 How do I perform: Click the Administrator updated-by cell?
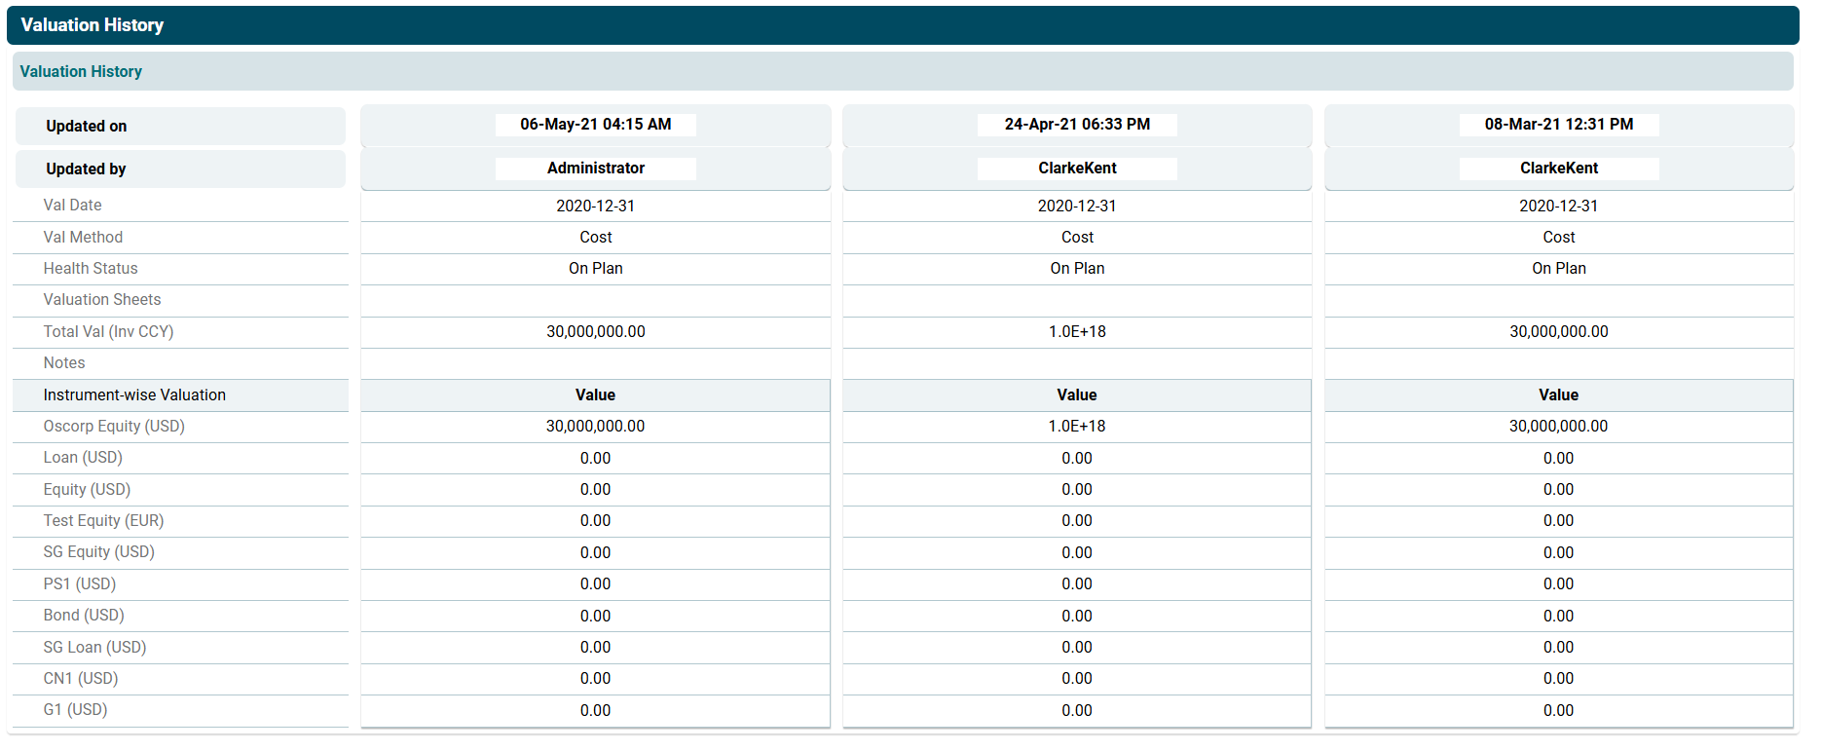595,169
